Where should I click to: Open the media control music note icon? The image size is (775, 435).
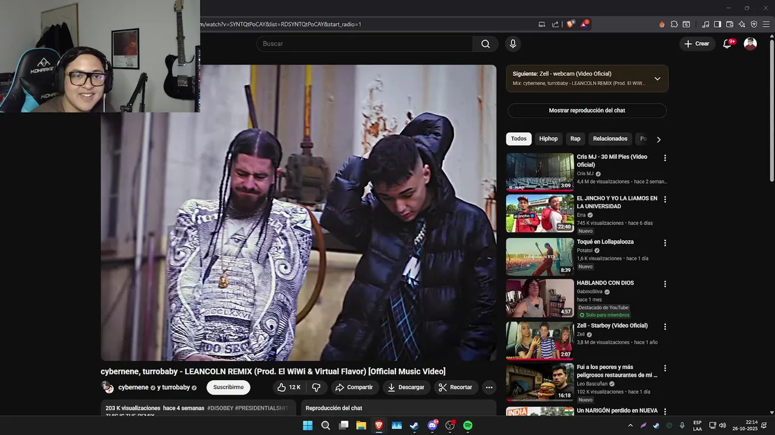click(x=705, y=24)
